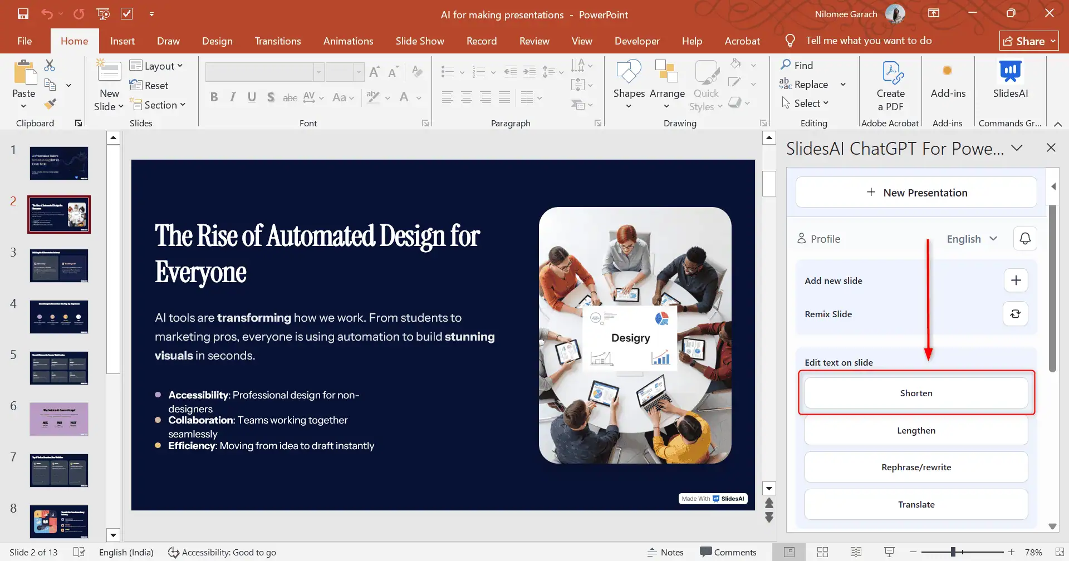
Task: Select slide 6 thumbnail
Action: click(x=59, y=419)
